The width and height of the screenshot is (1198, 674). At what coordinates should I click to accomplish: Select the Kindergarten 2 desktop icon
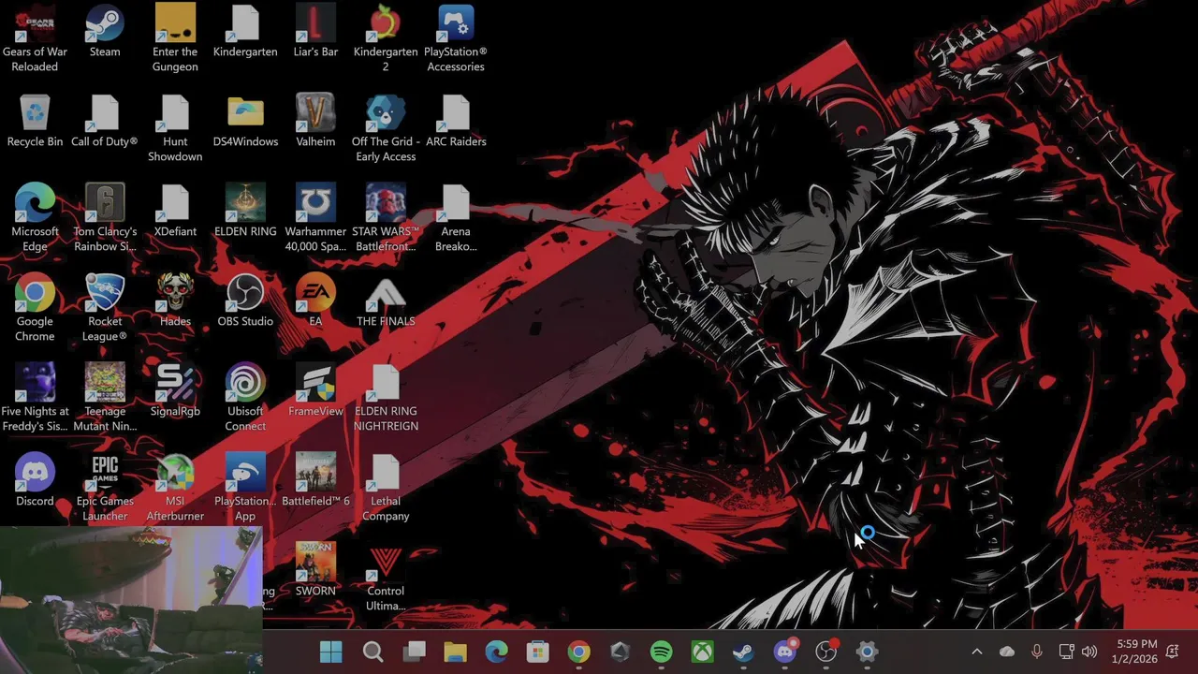click(386, 39)
